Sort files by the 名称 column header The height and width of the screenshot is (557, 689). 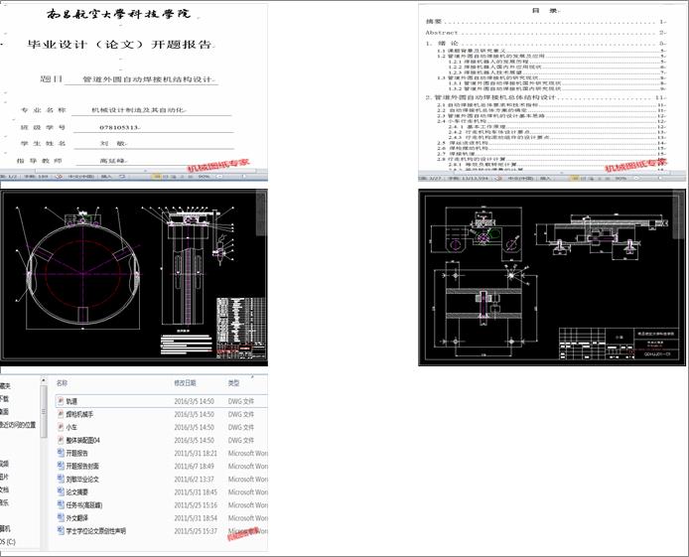62,382
